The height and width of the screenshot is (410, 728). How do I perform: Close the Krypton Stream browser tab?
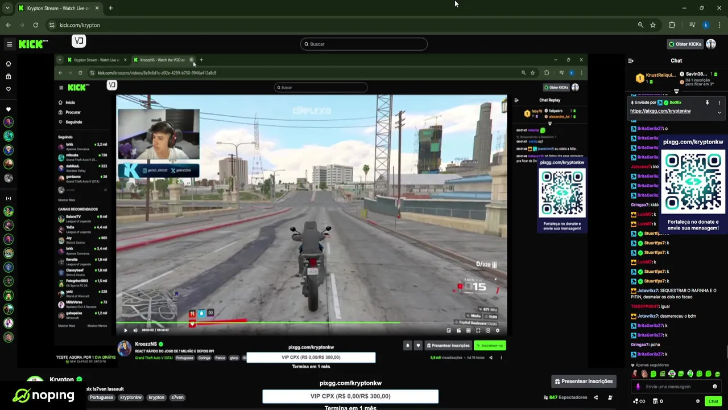[x=97, y=8]
